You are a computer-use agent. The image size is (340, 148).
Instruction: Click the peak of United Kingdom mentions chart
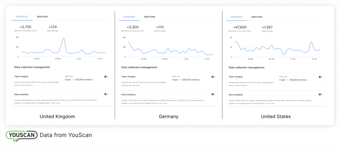click(x=63, y=39)
